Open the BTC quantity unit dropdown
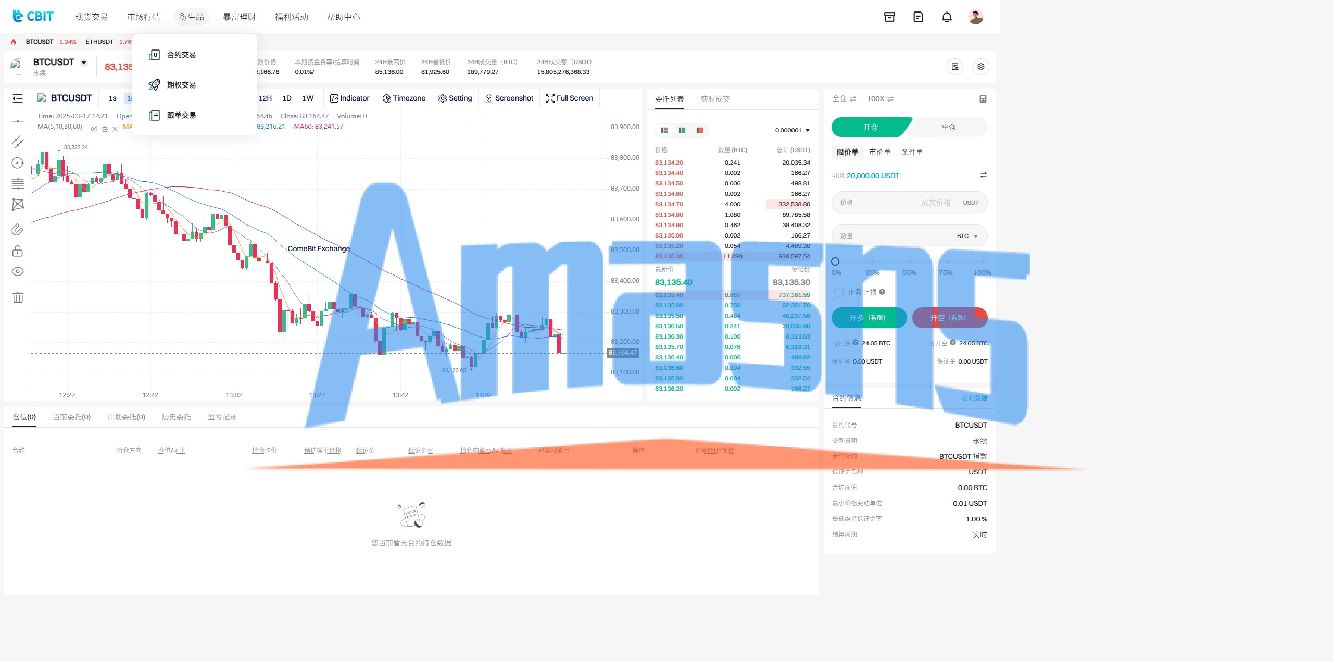Viewport: 1333px width, 662px height. click(967, 236)
